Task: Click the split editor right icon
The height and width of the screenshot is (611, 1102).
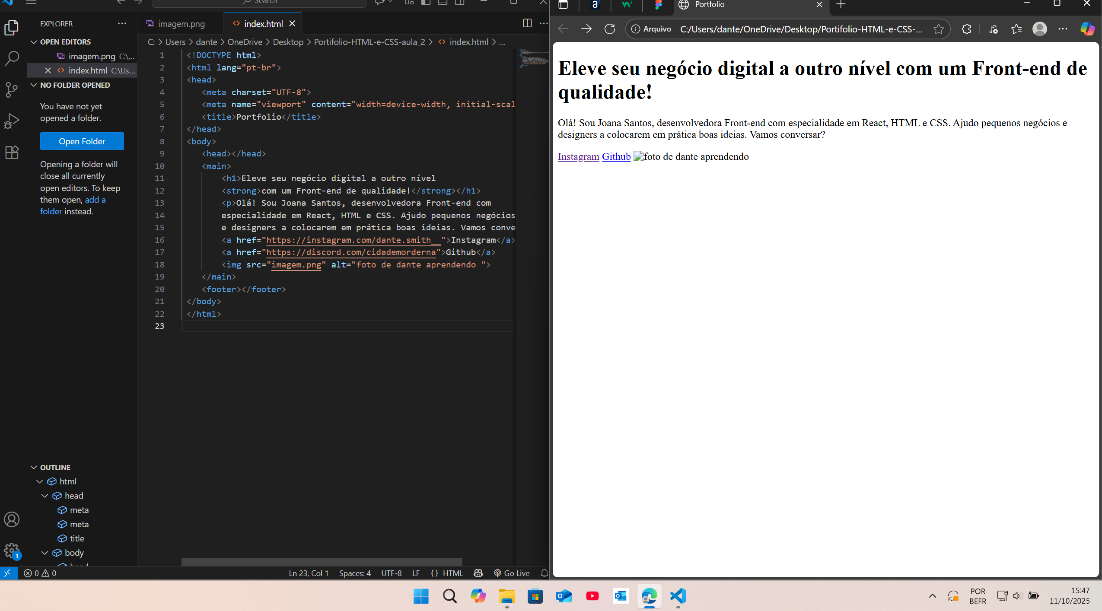Action: pyautogui.click(x=527, y=23)
